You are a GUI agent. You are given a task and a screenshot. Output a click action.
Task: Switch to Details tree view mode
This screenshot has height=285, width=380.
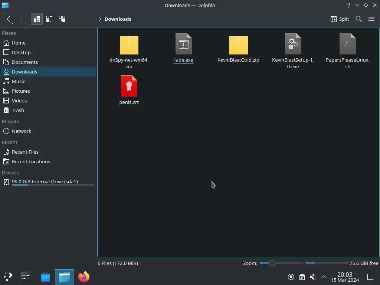[x=62, y=19]
